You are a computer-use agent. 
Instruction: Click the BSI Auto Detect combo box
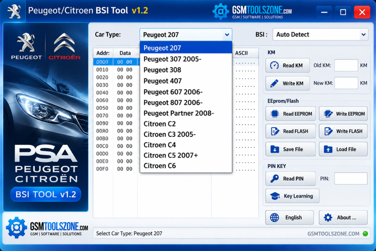click(320, 35)
